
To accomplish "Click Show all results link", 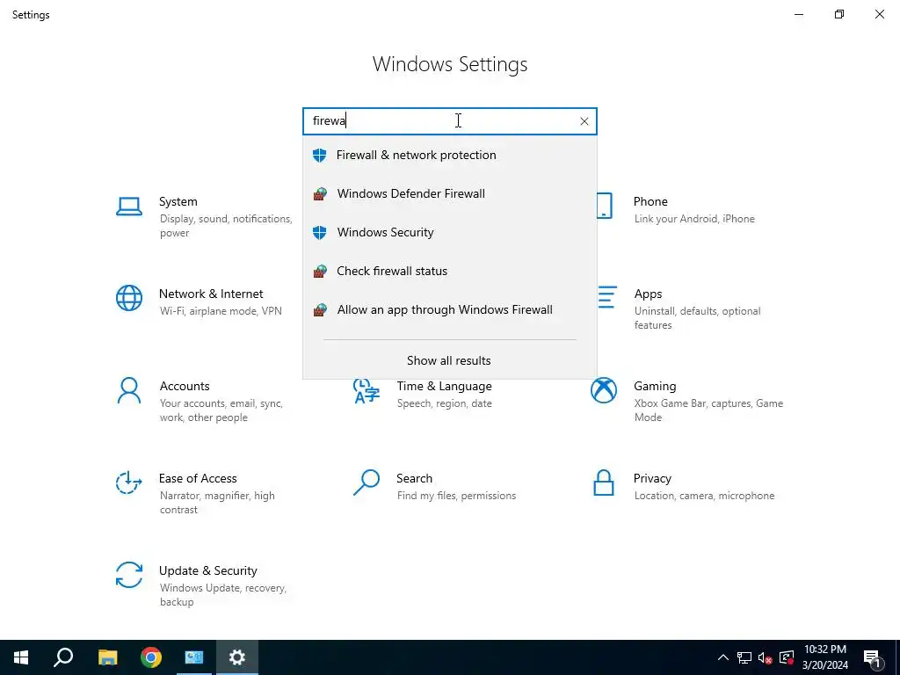I will 449,360.
